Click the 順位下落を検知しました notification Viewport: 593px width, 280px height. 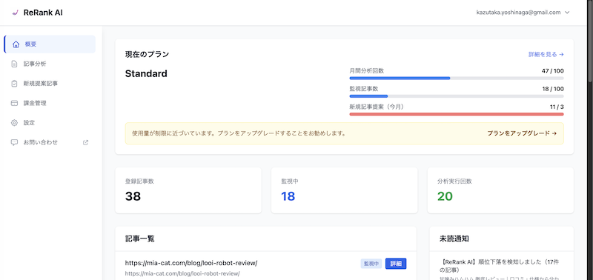click(x=499, y=266)
